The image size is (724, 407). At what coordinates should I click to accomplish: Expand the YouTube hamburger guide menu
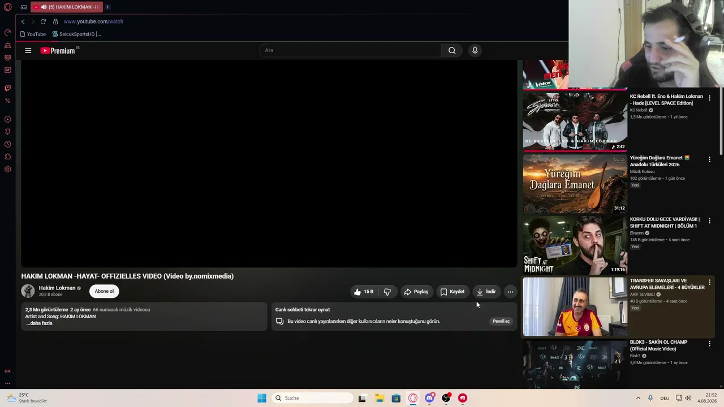pyautogui.click(x=28, y=50)
